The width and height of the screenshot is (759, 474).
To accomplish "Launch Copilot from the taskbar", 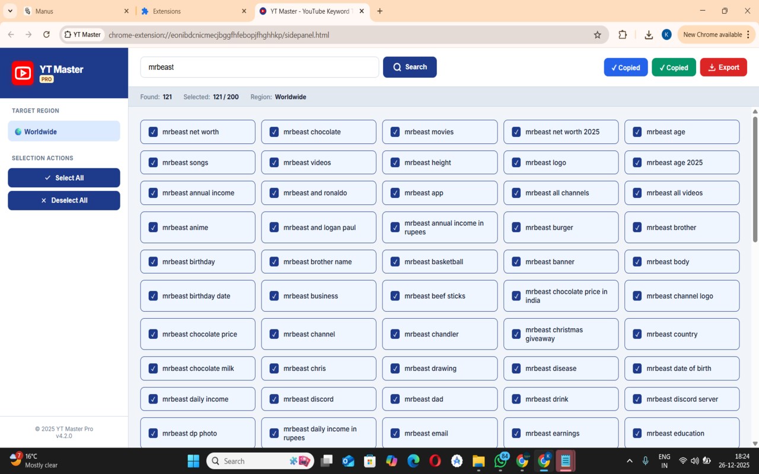I will [391, 461].
